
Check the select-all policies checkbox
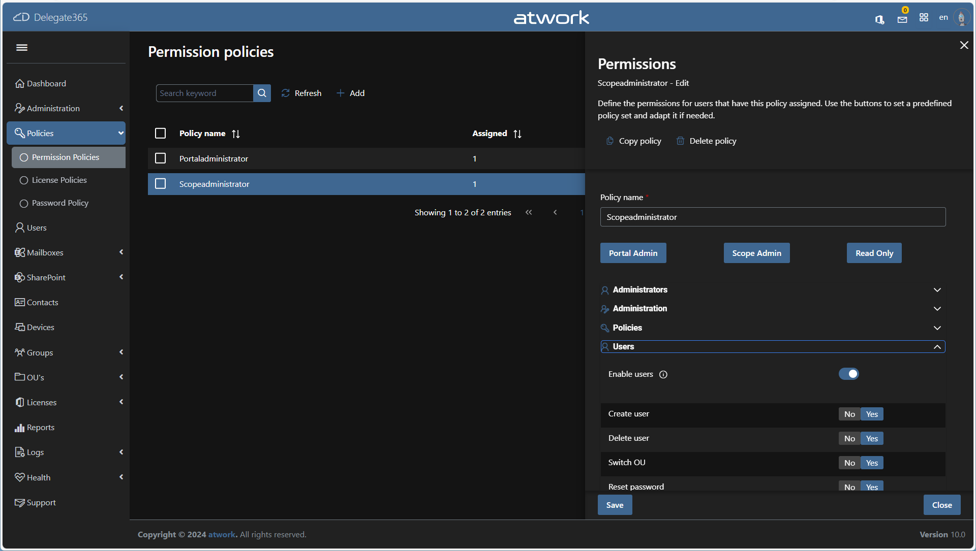(160, 133)
